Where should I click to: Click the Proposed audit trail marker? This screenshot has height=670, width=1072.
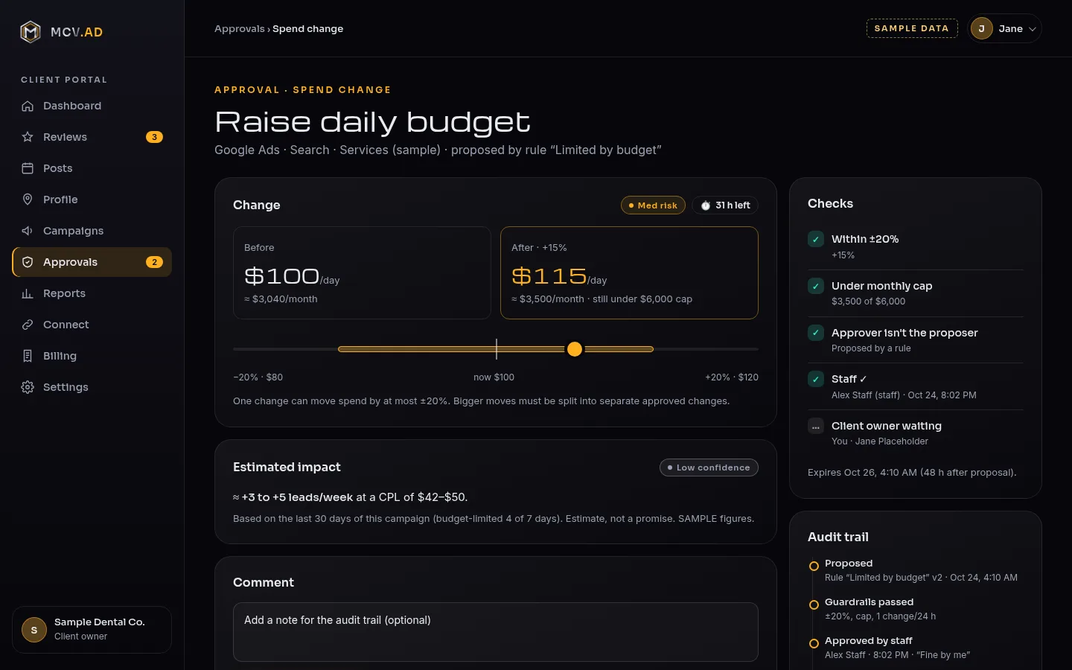coord(814,566)
